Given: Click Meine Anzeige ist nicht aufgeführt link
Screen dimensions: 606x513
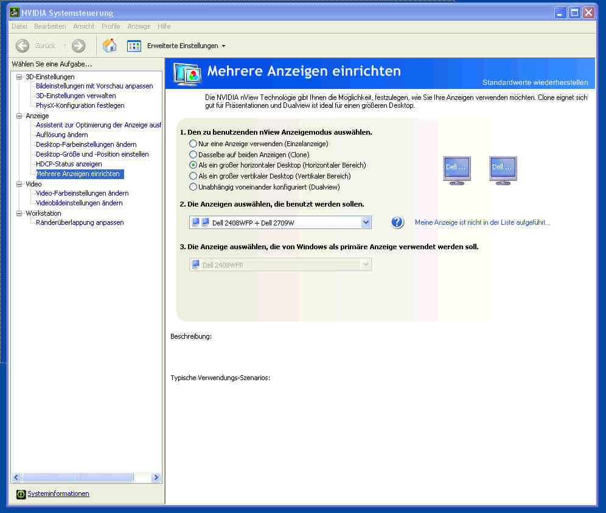Looking at the screenshot, I should (x=482, y=222).
